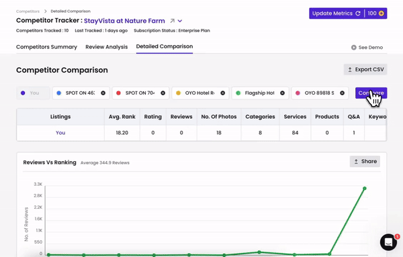Open the chat support widget icon

click(x=388, y=242)
